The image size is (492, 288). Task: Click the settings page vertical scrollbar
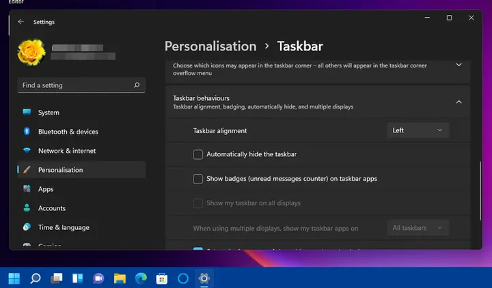tap(480, 190)
